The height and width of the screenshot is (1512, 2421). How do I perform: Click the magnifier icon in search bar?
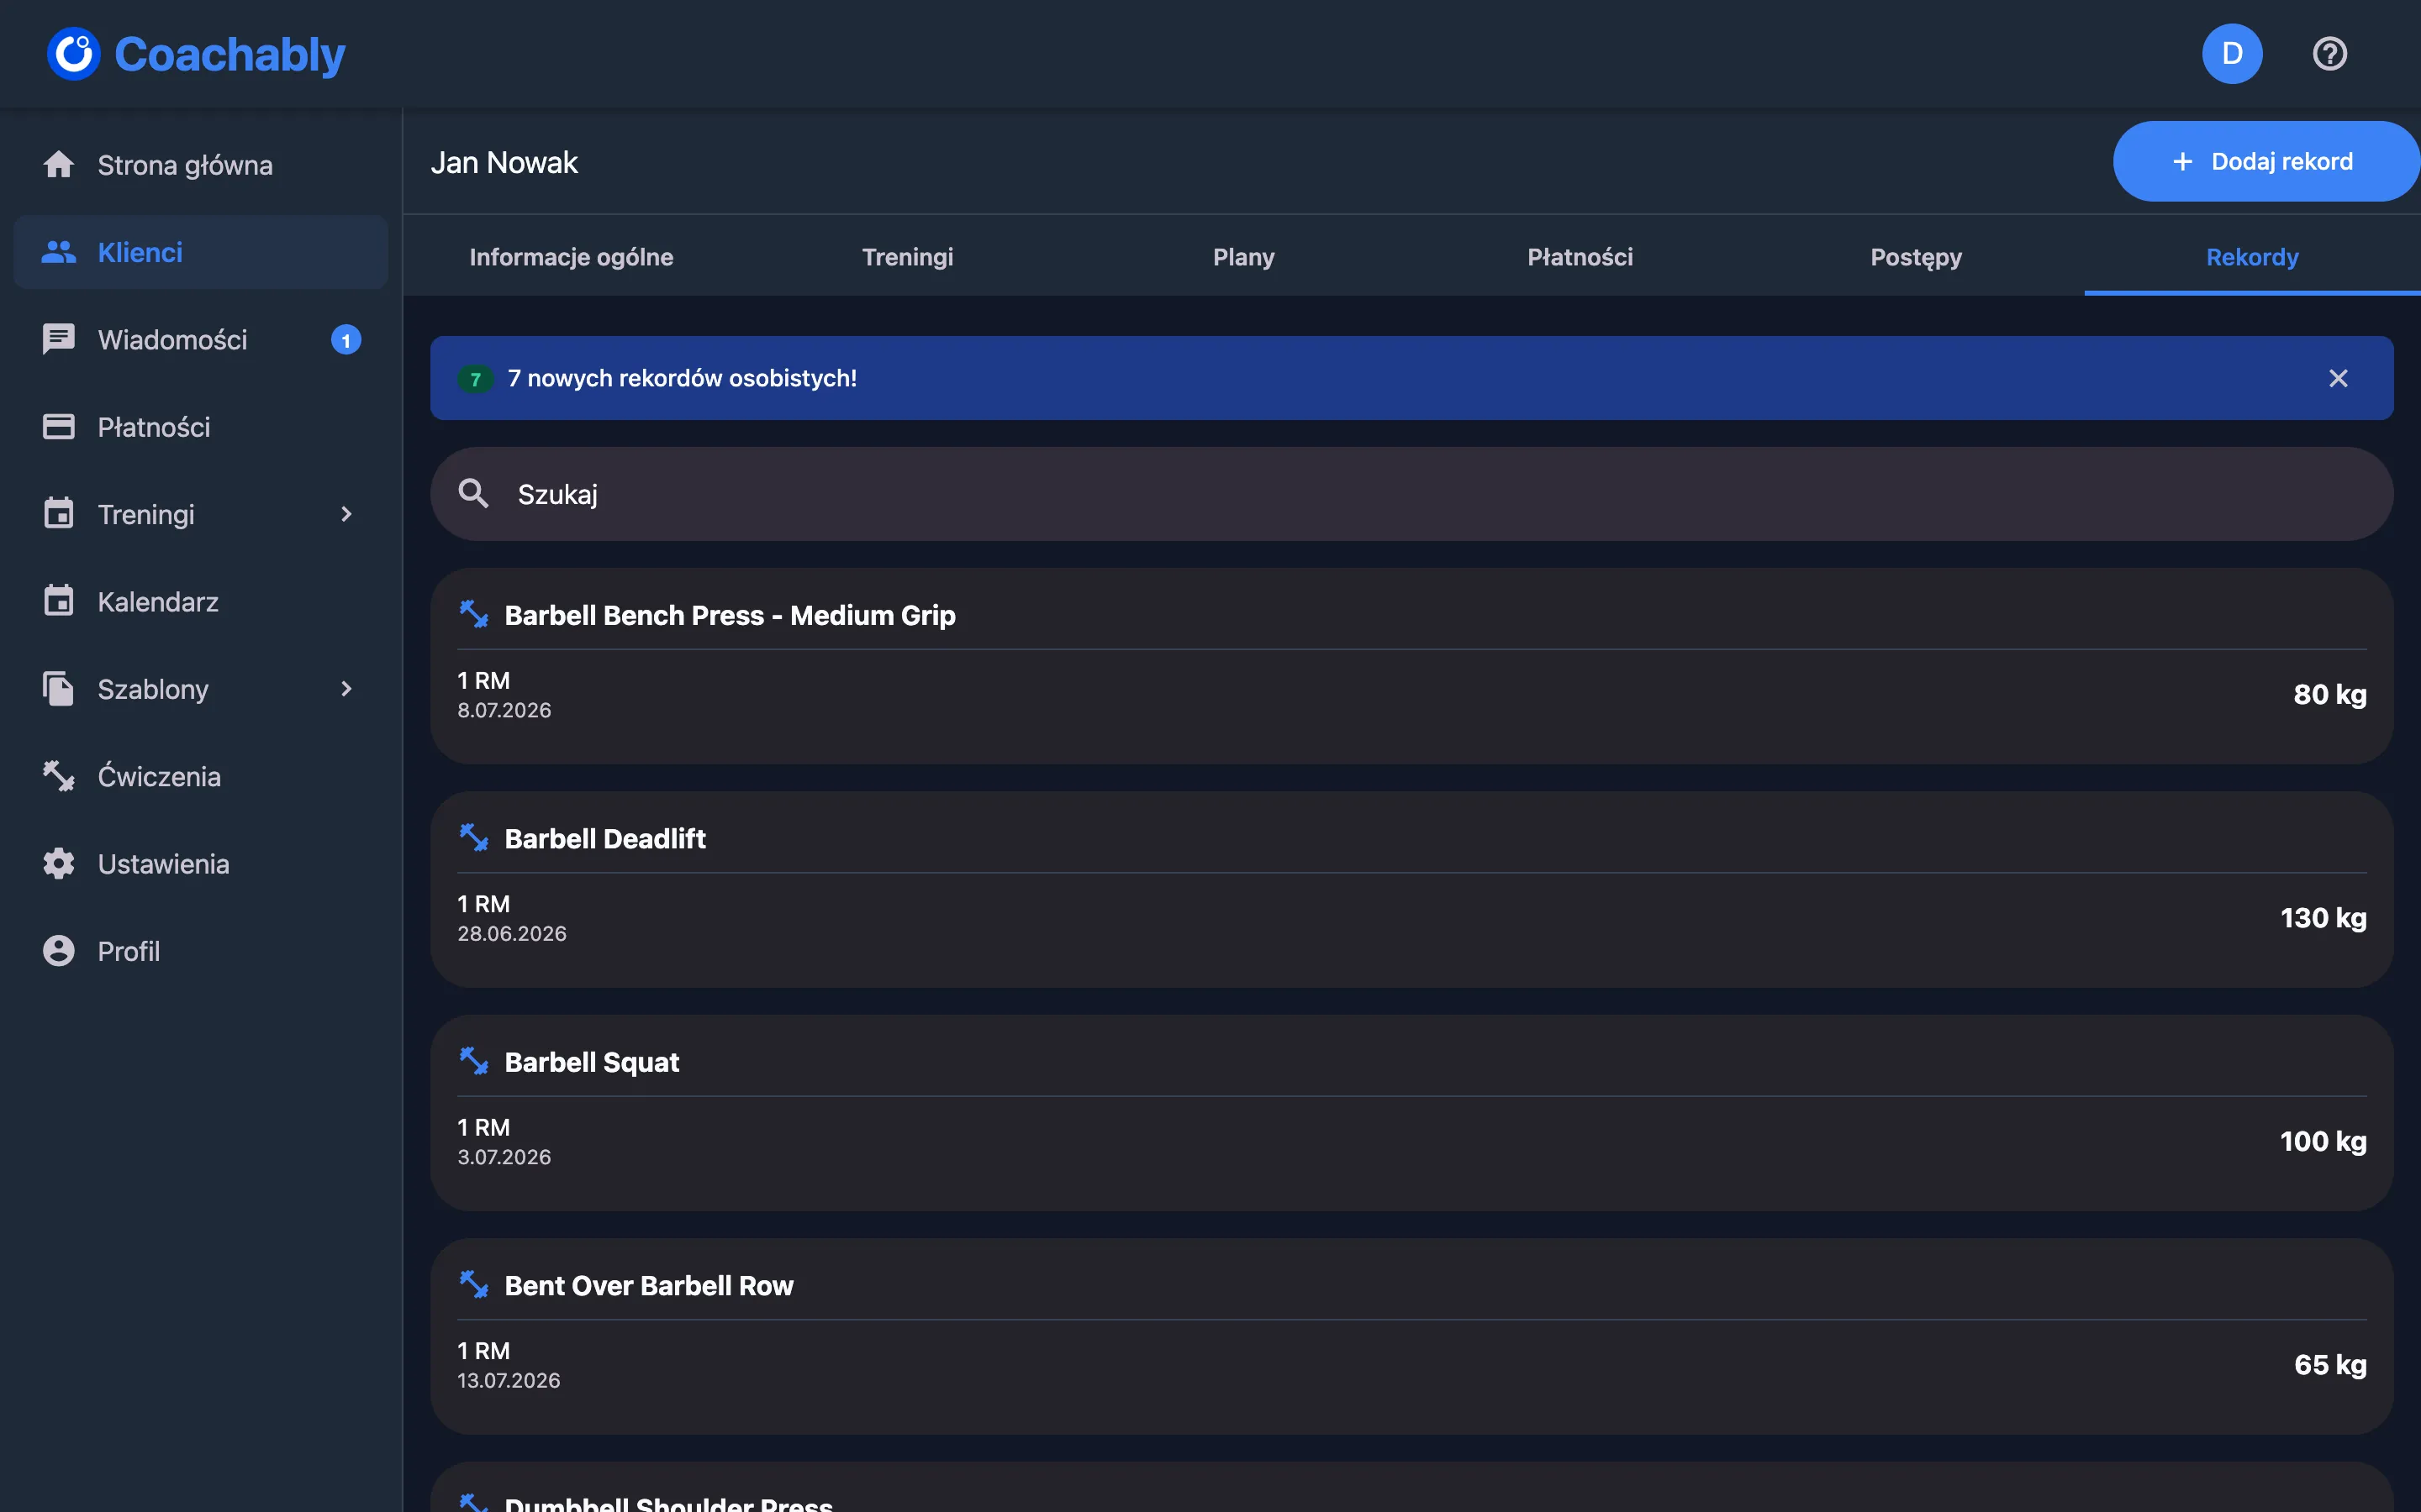point(473,494)
